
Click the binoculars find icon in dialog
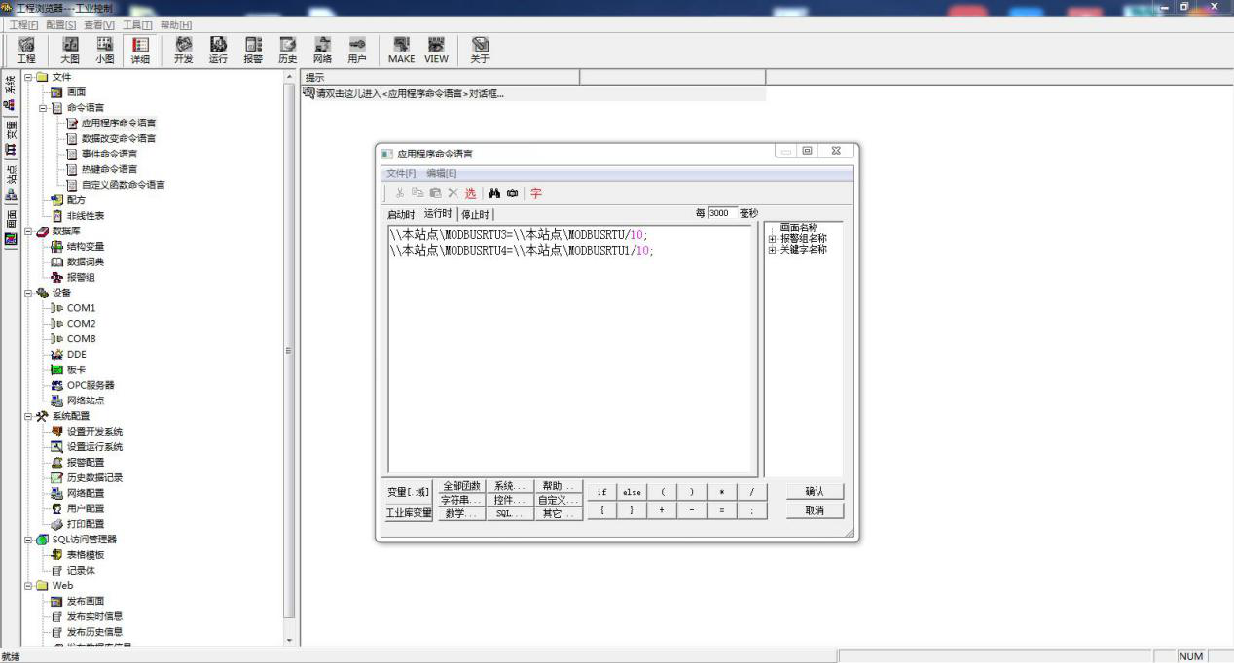494,193
